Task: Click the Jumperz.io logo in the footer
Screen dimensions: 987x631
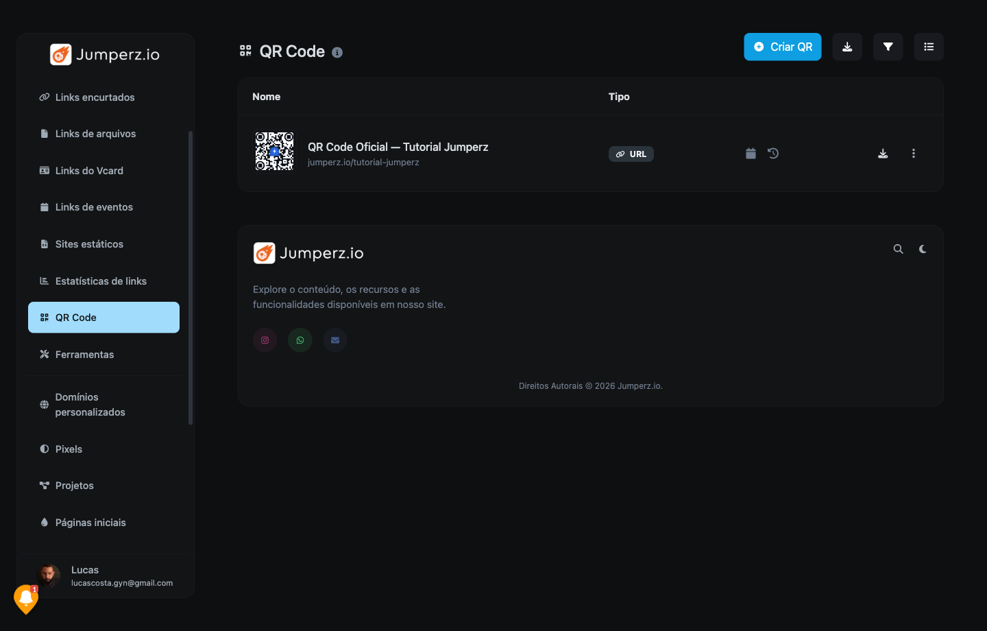Action: (x=308, y=253)
